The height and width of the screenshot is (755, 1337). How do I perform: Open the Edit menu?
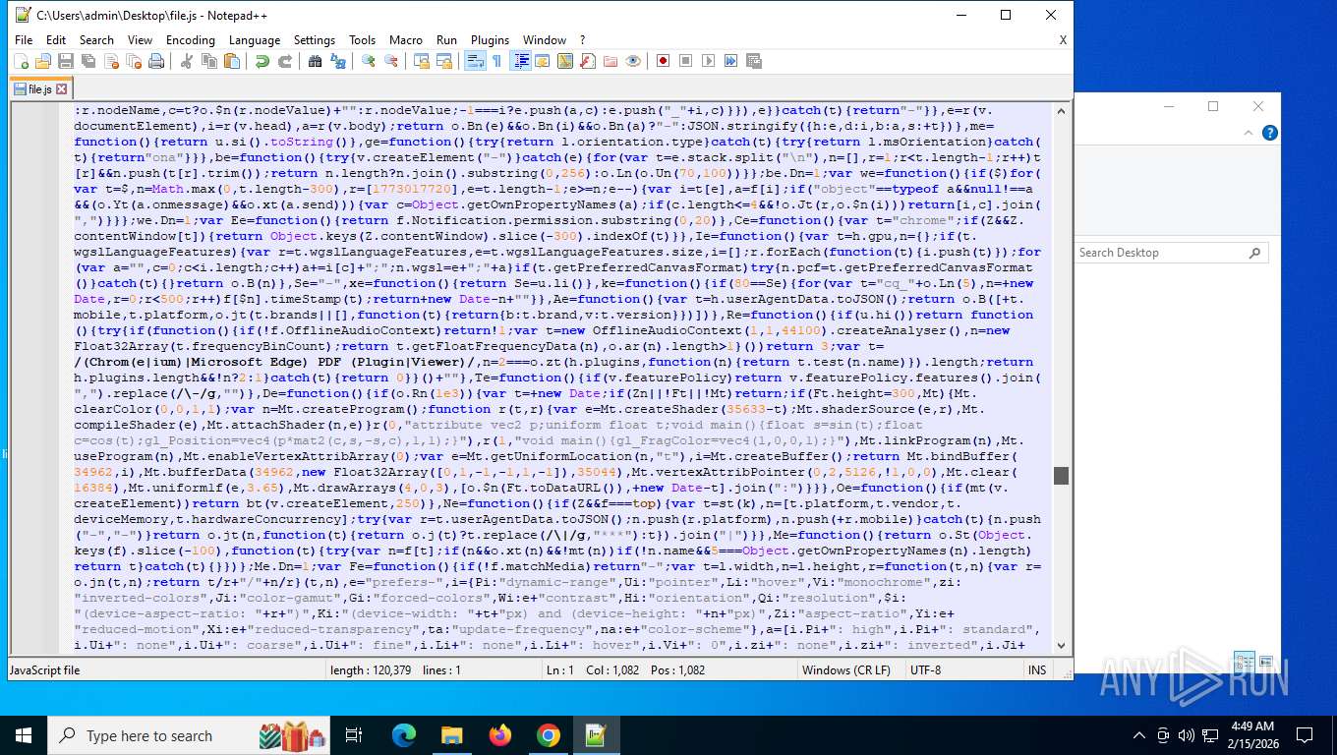(x=56, y=40)
